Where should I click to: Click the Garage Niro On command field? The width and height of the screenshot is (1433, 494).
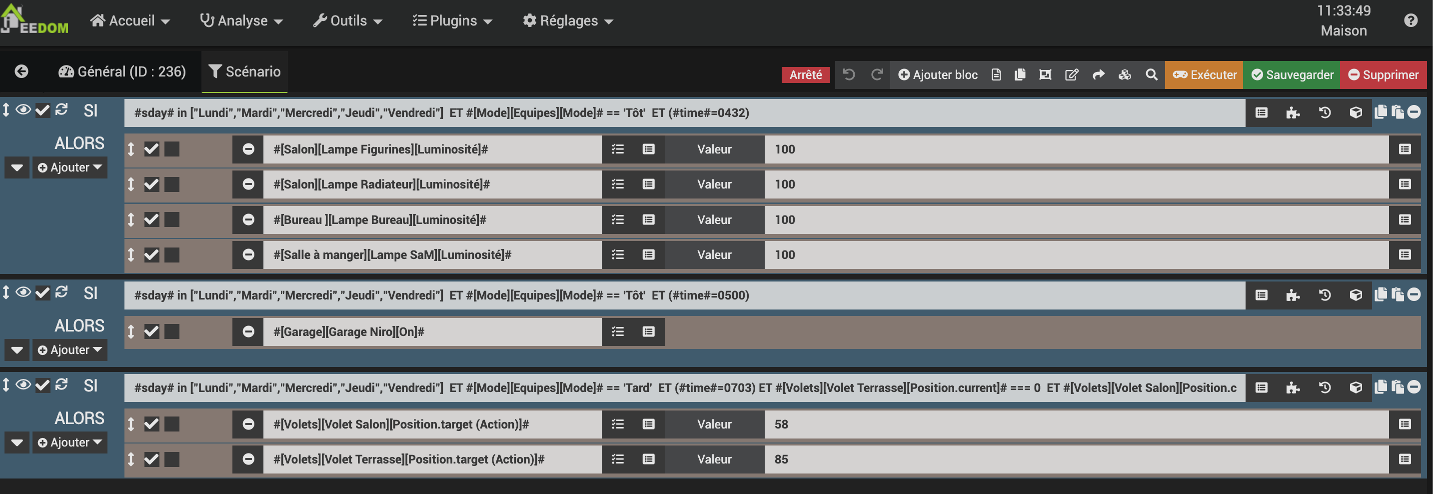pos(432,331)
